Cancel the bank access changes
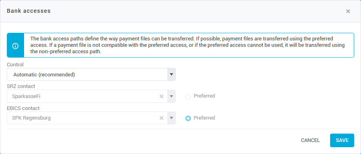 pyautogui.click(x=310, y=140)
